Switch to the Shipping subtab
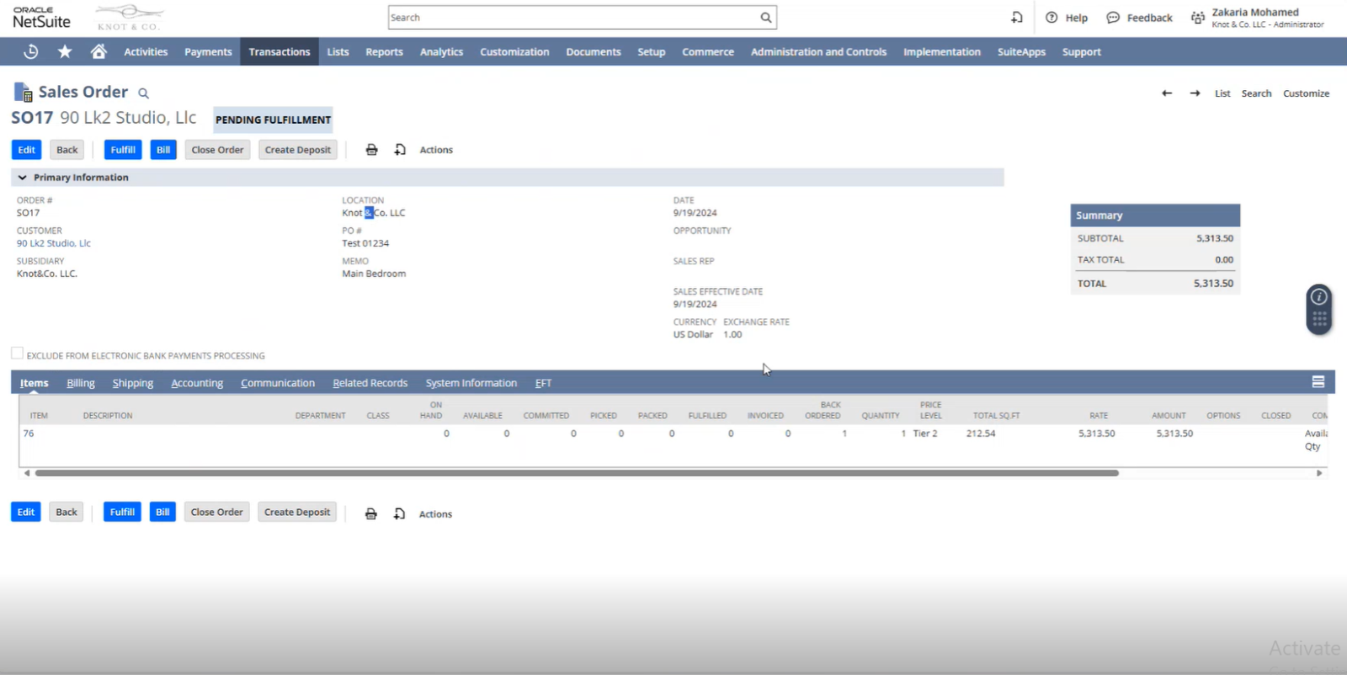This screenshot has width=1347, height=675. point(133,383)
